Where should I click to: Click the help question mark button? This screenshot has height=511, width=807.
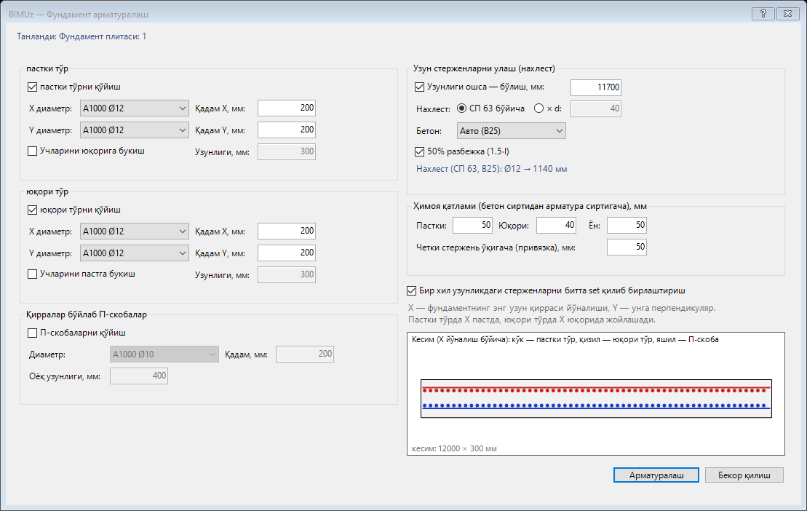tap(763, 14)
